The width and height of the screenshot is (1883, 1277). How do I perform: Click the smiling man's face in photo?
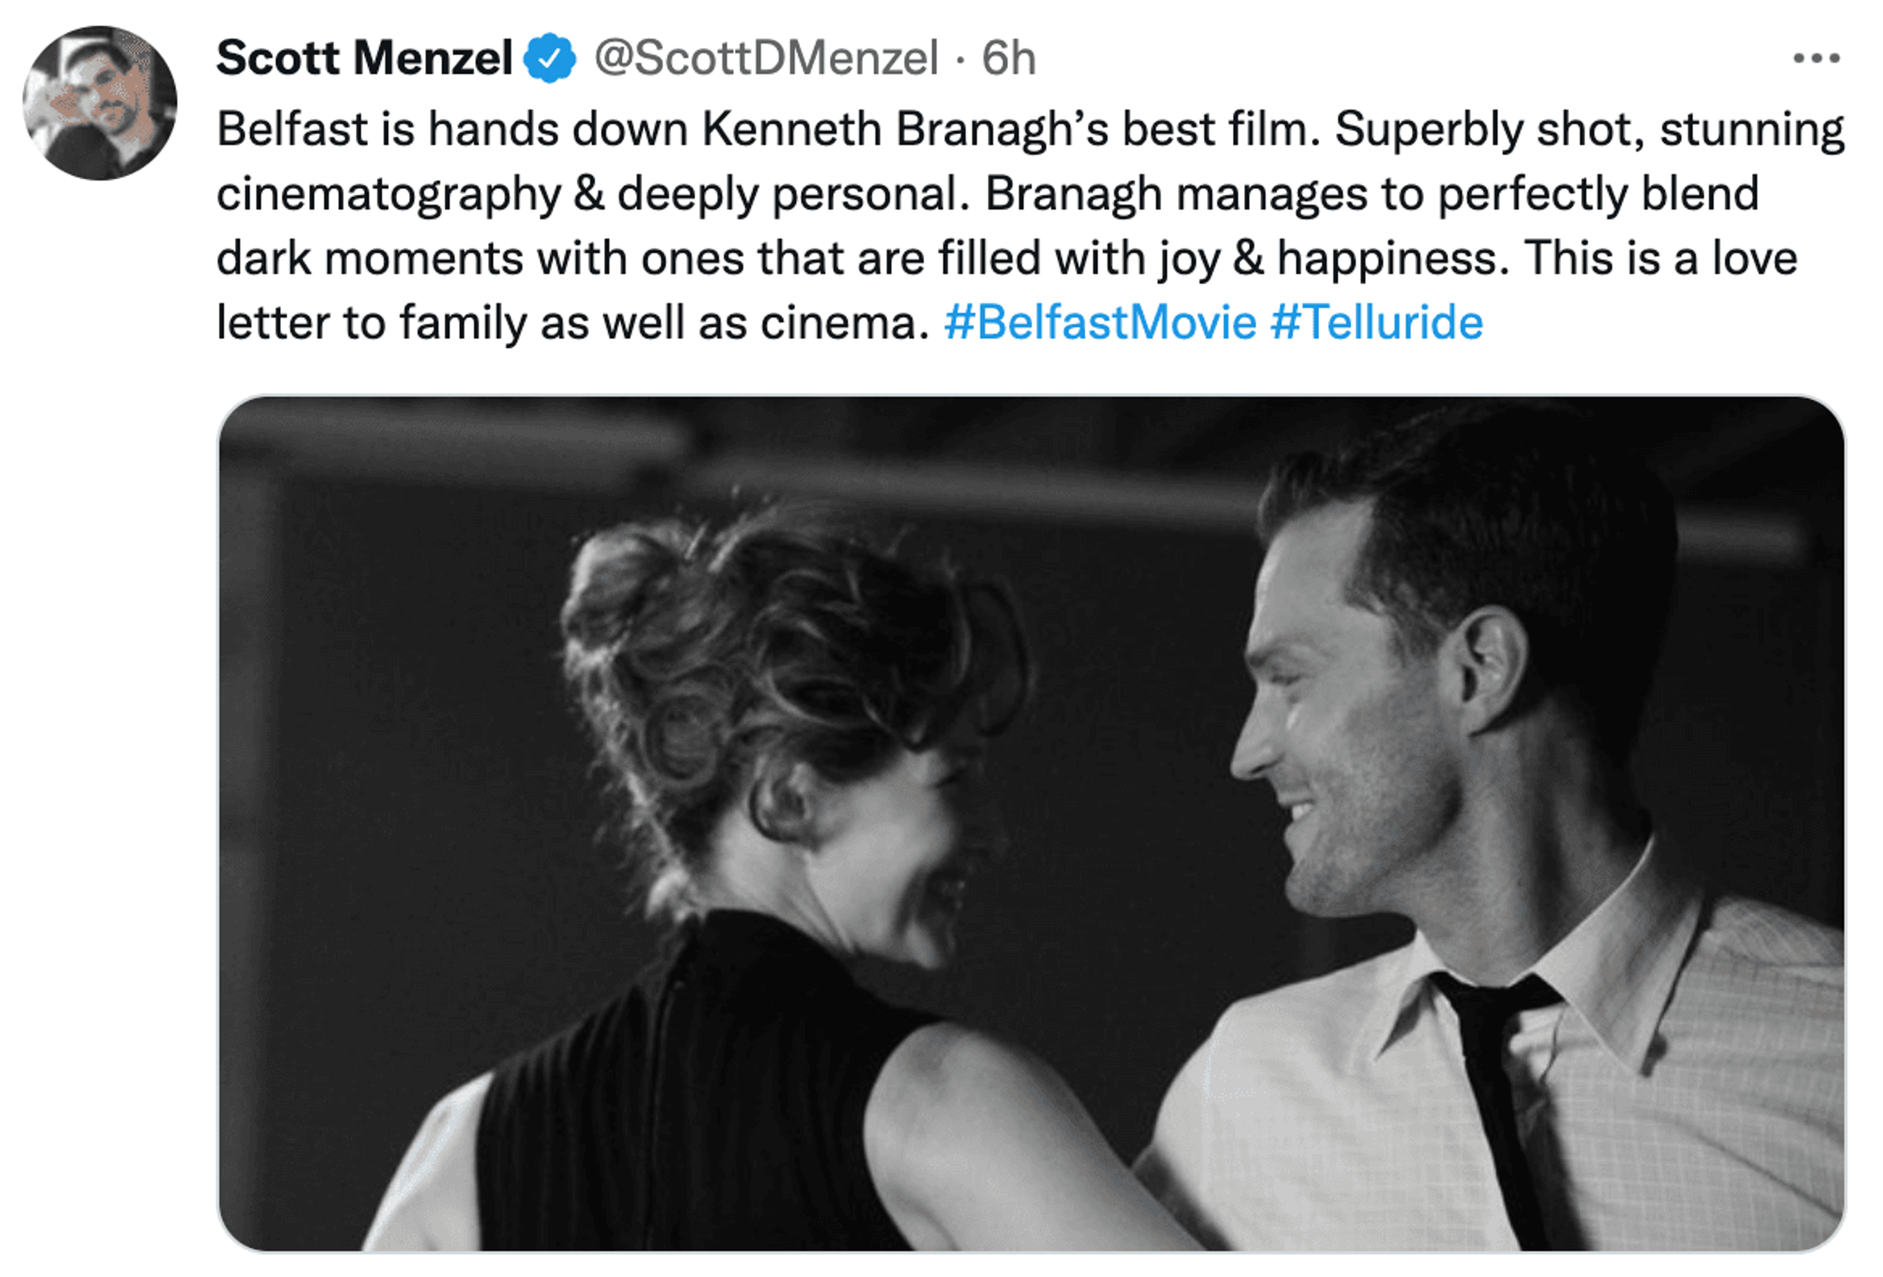click(x=1345, y=754)
